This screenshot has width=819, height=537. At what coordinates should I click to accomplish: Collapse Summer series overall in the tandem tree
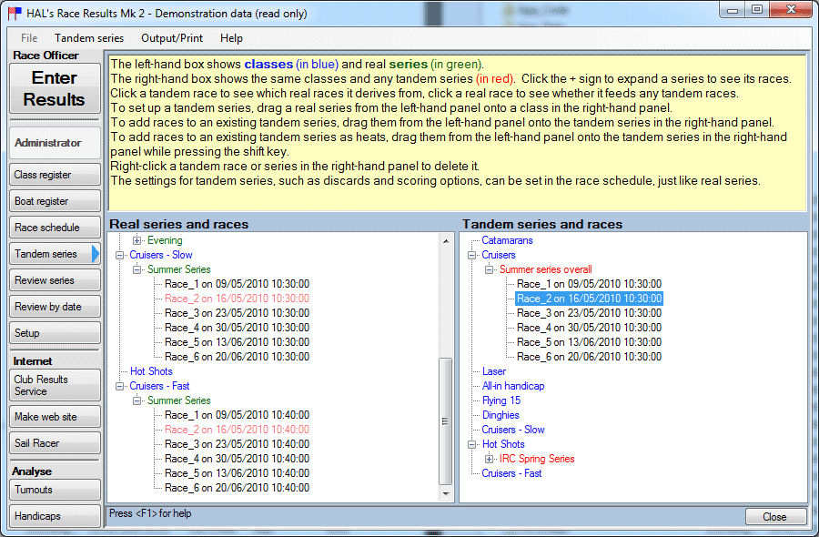(x=489, y=269)
